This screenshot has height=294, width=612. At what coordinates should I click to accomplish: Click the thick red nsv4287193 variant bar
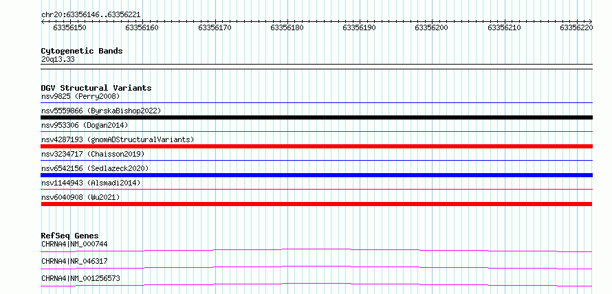[316, 146]
